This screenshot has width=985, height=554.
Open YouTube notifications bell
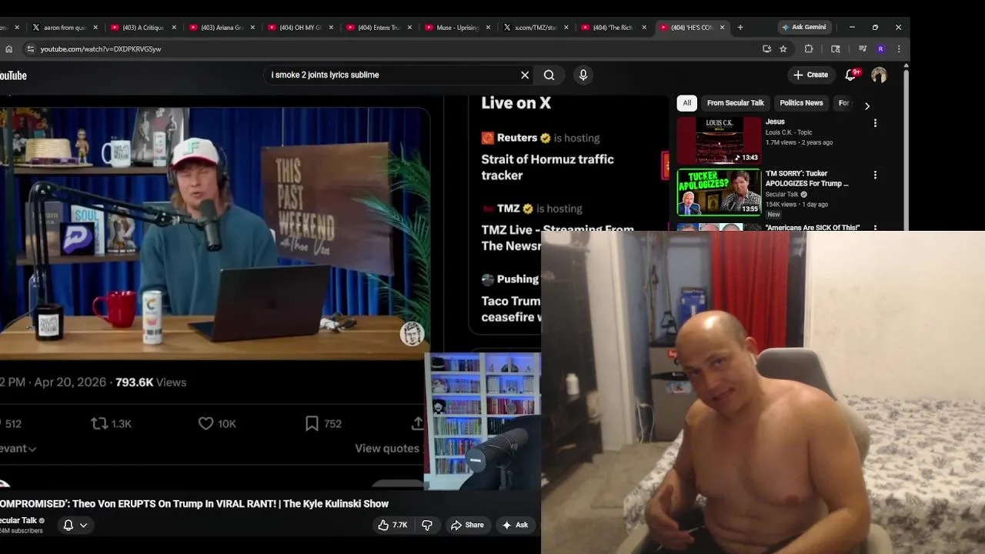coord(850,75)
